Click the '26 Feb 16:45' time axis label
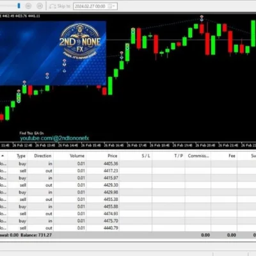Image resolution: width=256 pixels, height=256 pixels. pyautogui.click(x=114, y=145)
